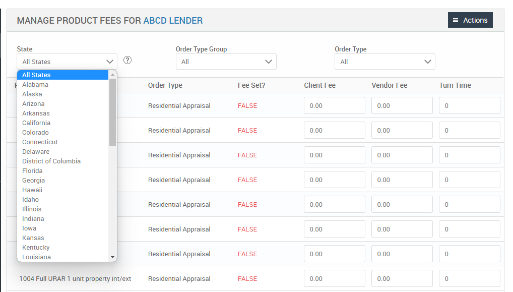Click the first FALSE Fee Set indicator
Screen dimensions: 513x292
(x=247, y=105)
